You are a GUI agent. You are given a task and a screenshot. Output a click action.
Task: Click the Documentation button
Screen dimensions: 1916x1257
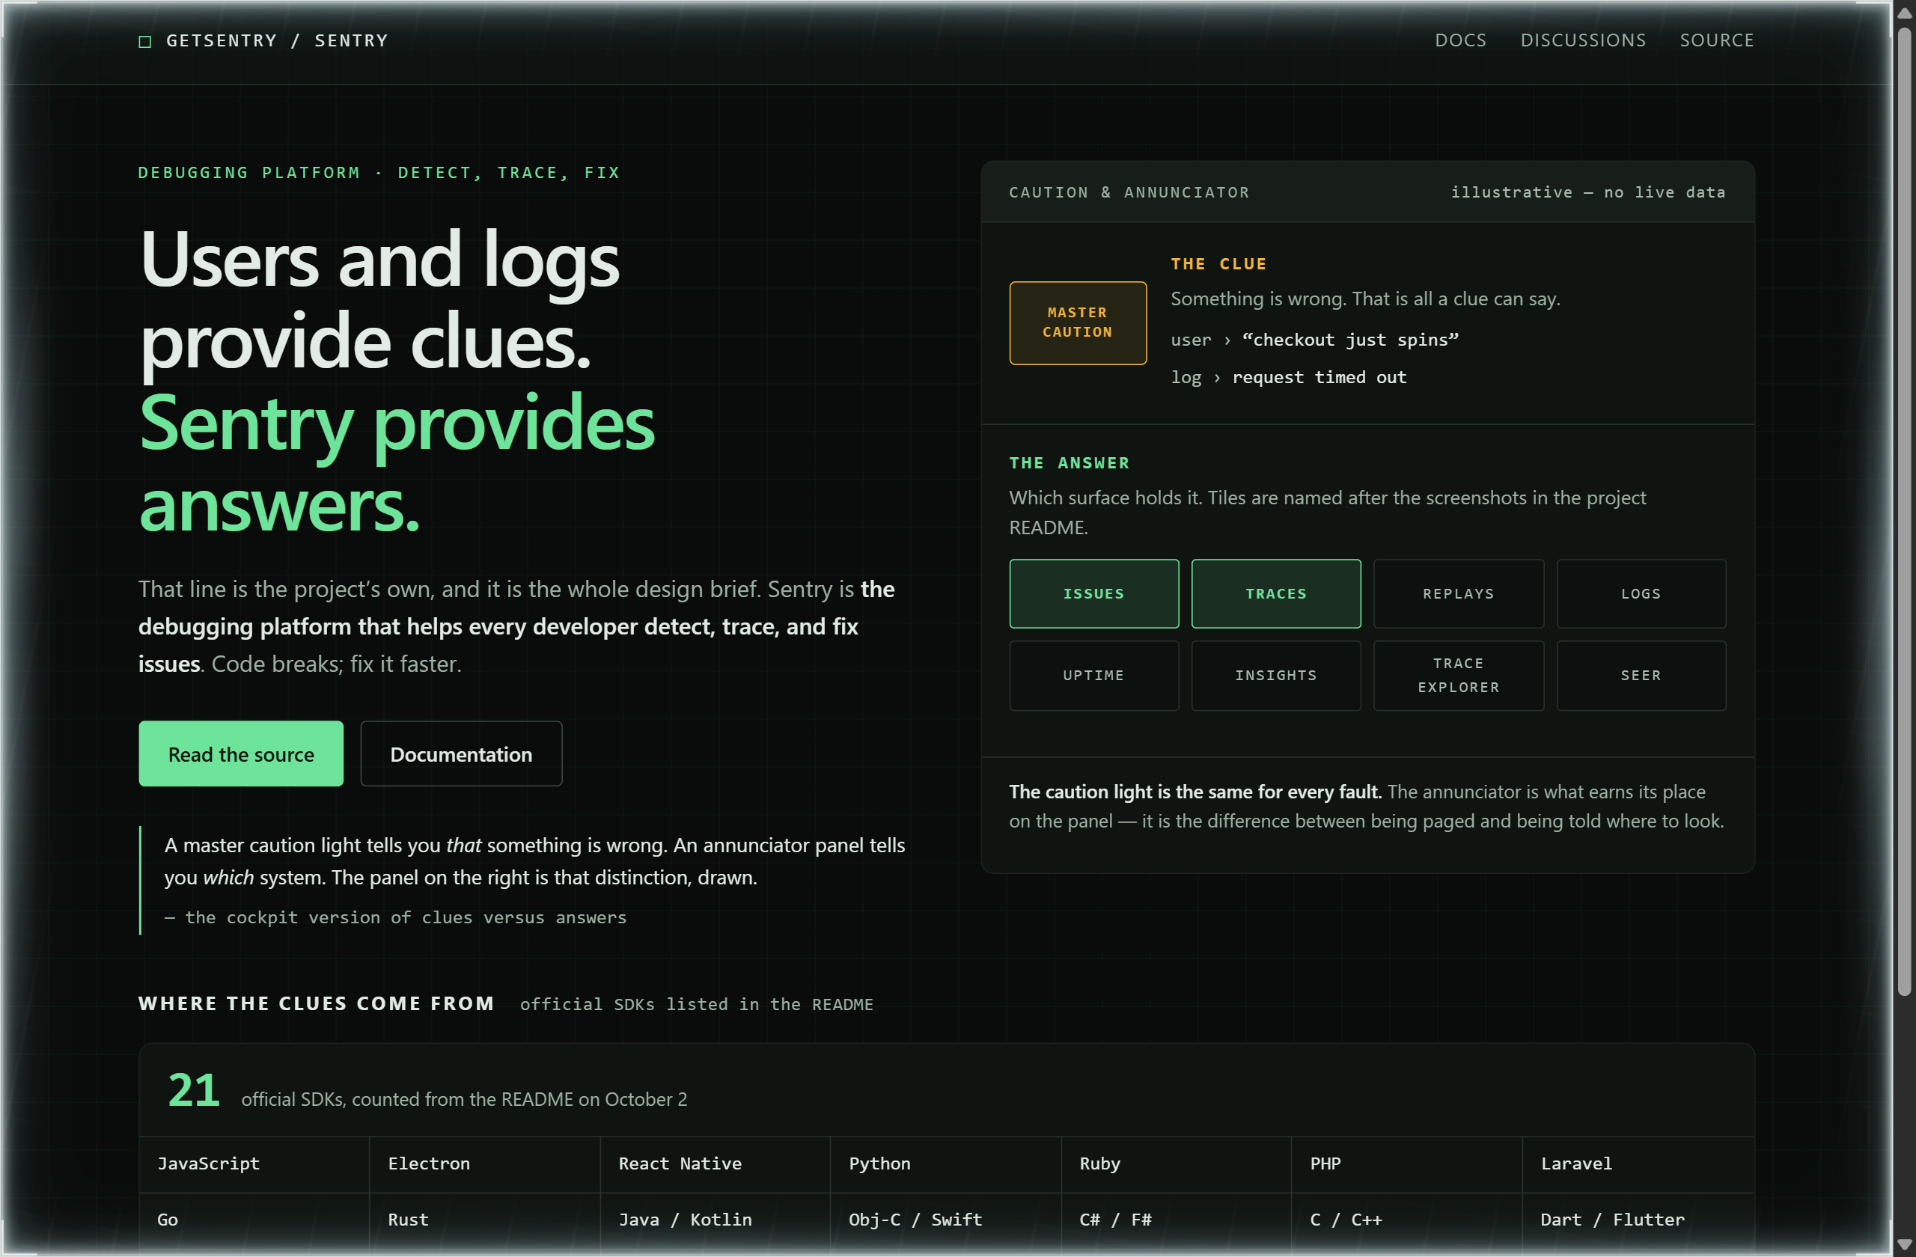pos(461,754)
